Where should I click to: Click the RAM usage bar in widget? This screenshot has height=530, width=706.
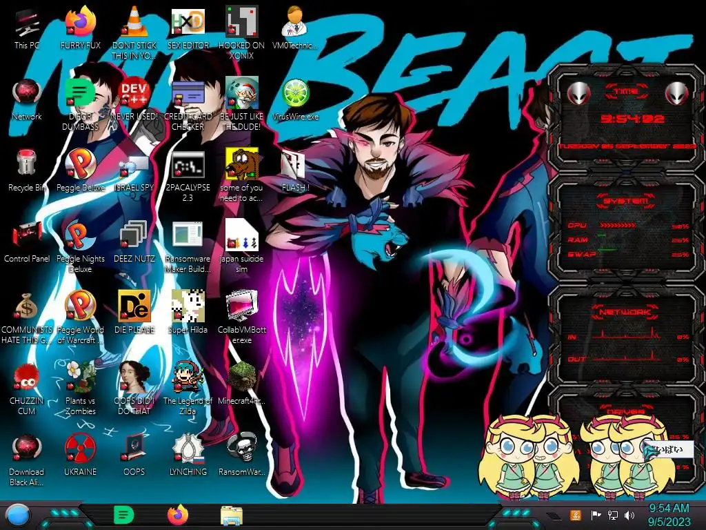(601, 236)
